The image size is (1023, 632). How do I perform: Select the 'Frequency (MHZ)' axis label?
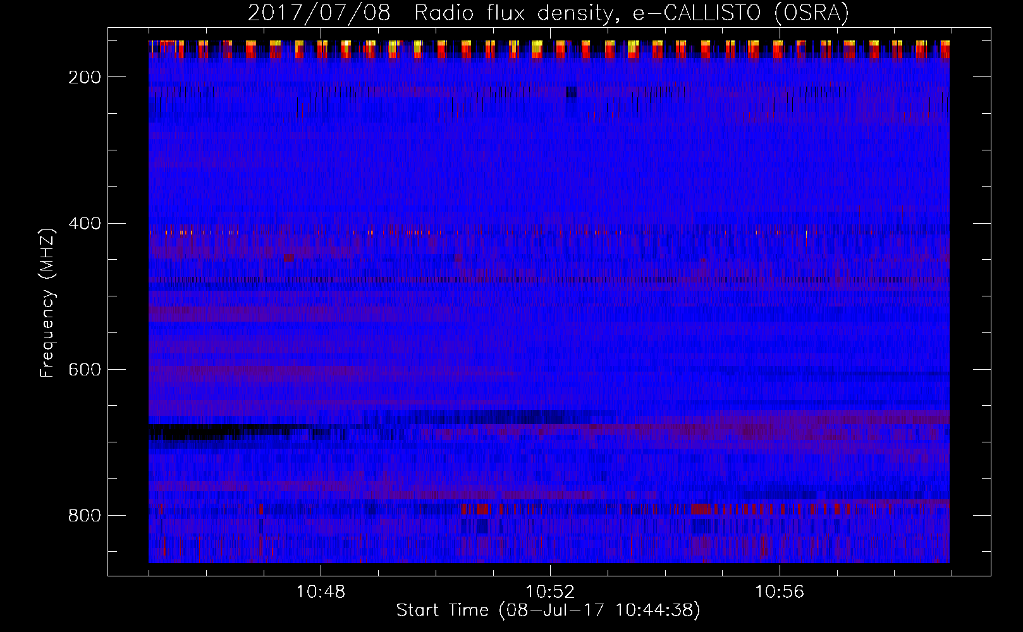coord(47,303)
